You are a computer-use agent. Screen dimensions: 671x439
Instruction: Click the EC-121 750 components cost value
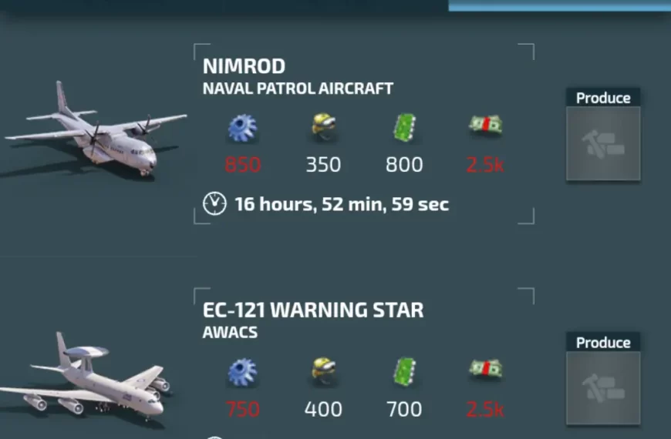(x=243, y=409)
